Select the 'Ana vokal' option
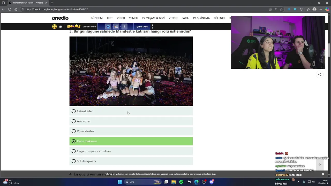This screenshot has height=186, width=331. tap(131, 121)
